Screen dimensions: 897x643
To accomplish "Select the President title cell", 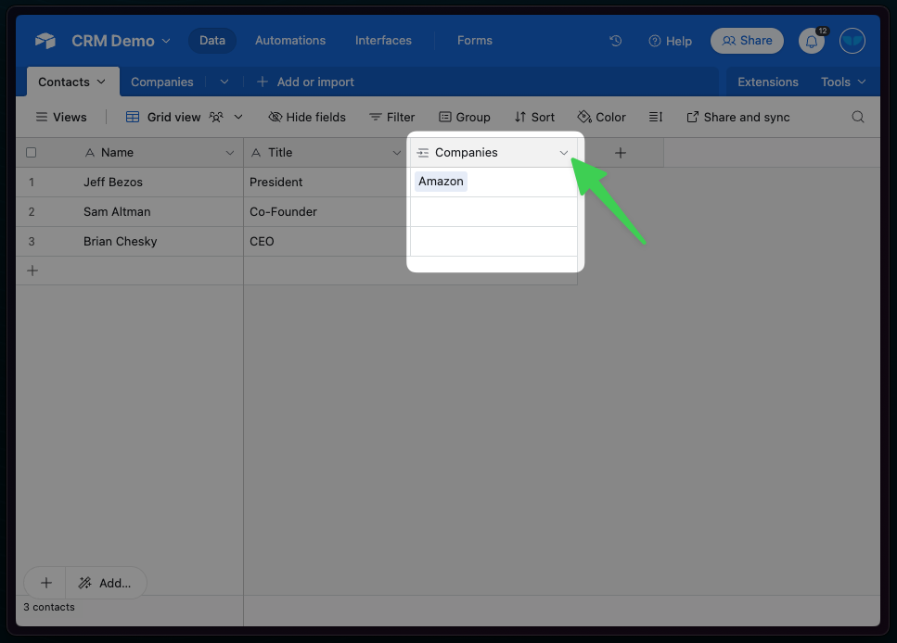I will [x=327, y=183].
